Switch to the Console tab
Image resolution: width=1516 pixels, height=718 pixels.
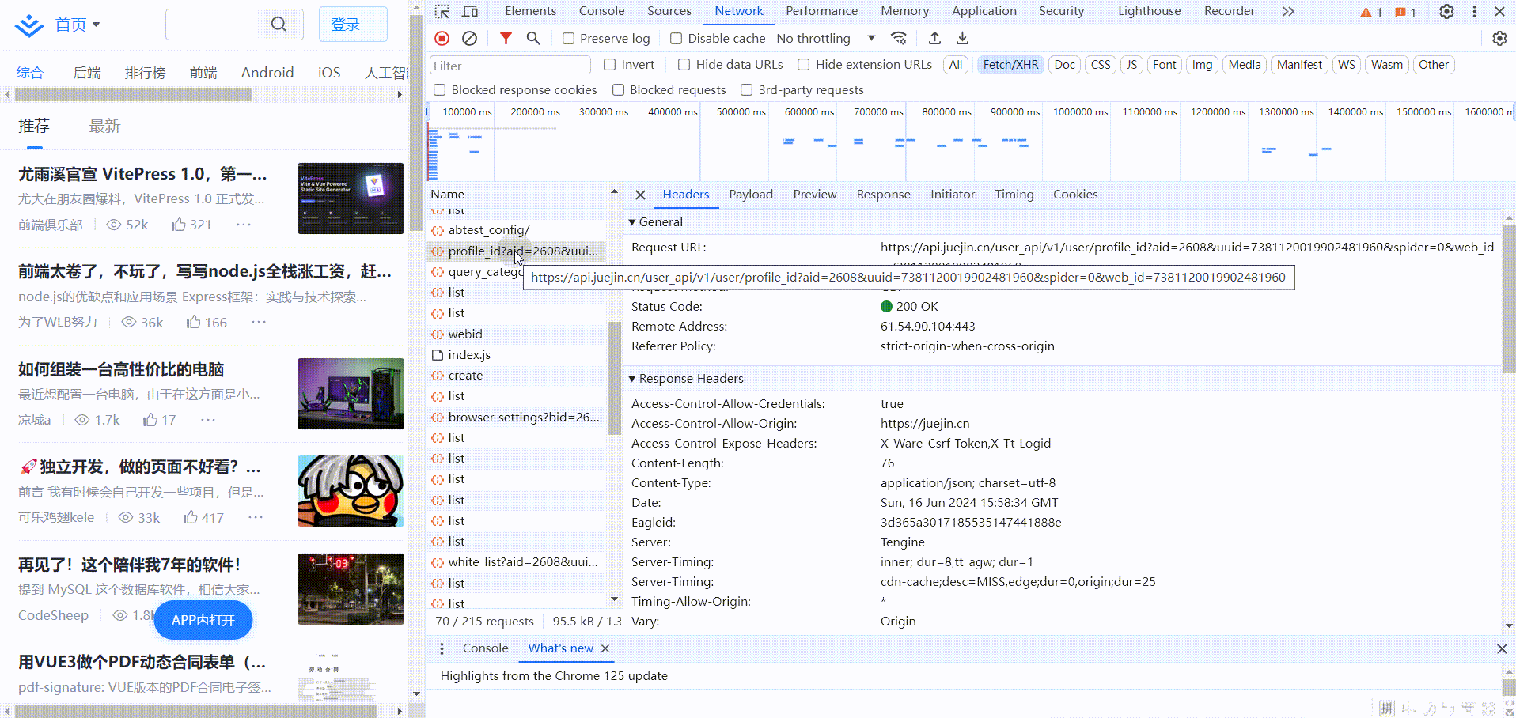601,11
